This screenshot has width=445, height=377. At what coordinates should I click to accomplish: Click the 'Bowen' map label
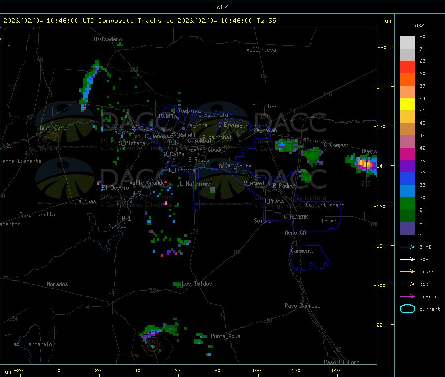click(329, 221)
